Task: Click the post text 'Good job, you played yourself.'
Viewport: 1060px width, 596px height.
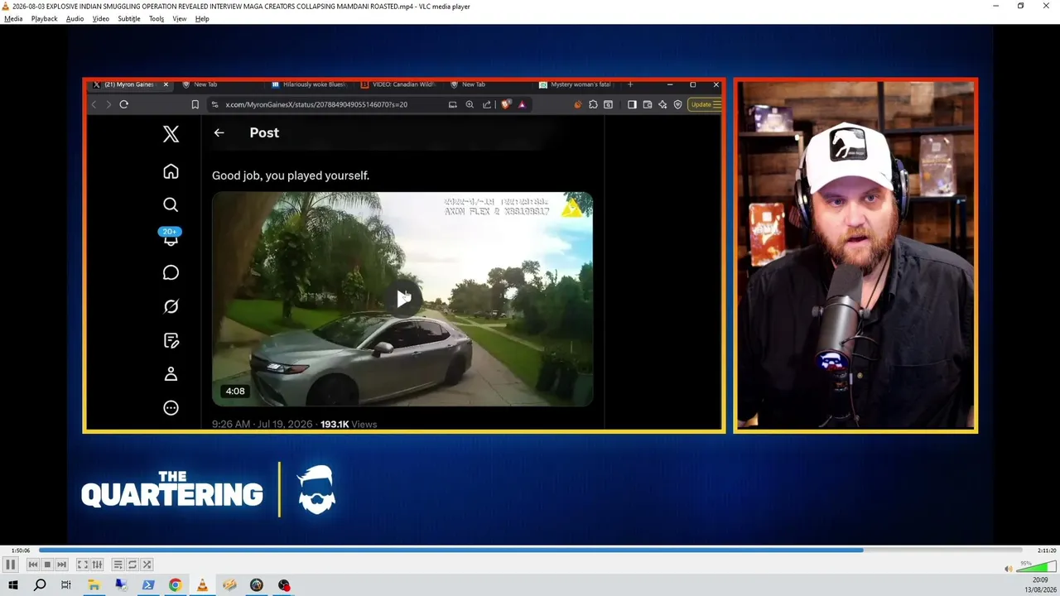Action: click(291, 175)
